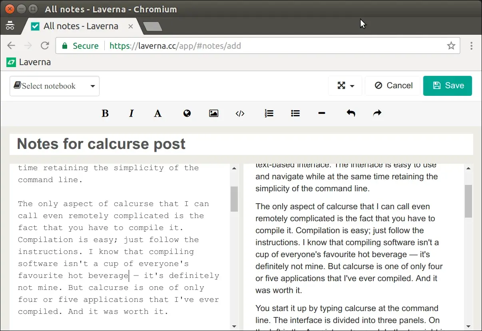This screenshot has height=331, width=482.
Task: Open the Select notebook dropdown
Action: click(54, 86)
